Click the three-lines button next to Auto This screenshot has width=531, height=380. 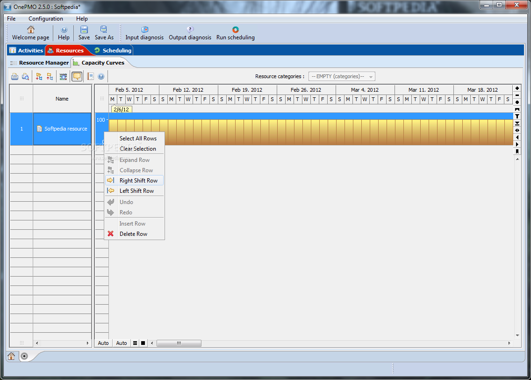coord(135,343)
